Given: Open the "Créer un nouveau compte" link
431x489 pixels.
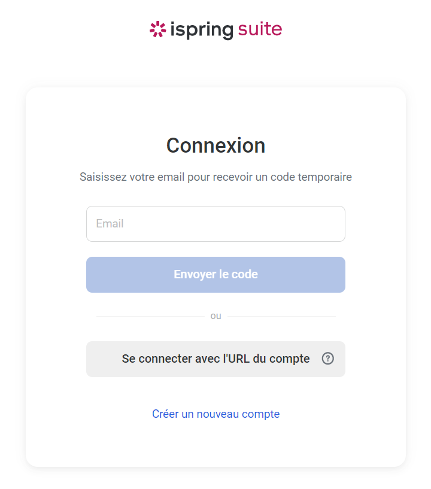Looking at the screenshot, I should coord(215,414).
